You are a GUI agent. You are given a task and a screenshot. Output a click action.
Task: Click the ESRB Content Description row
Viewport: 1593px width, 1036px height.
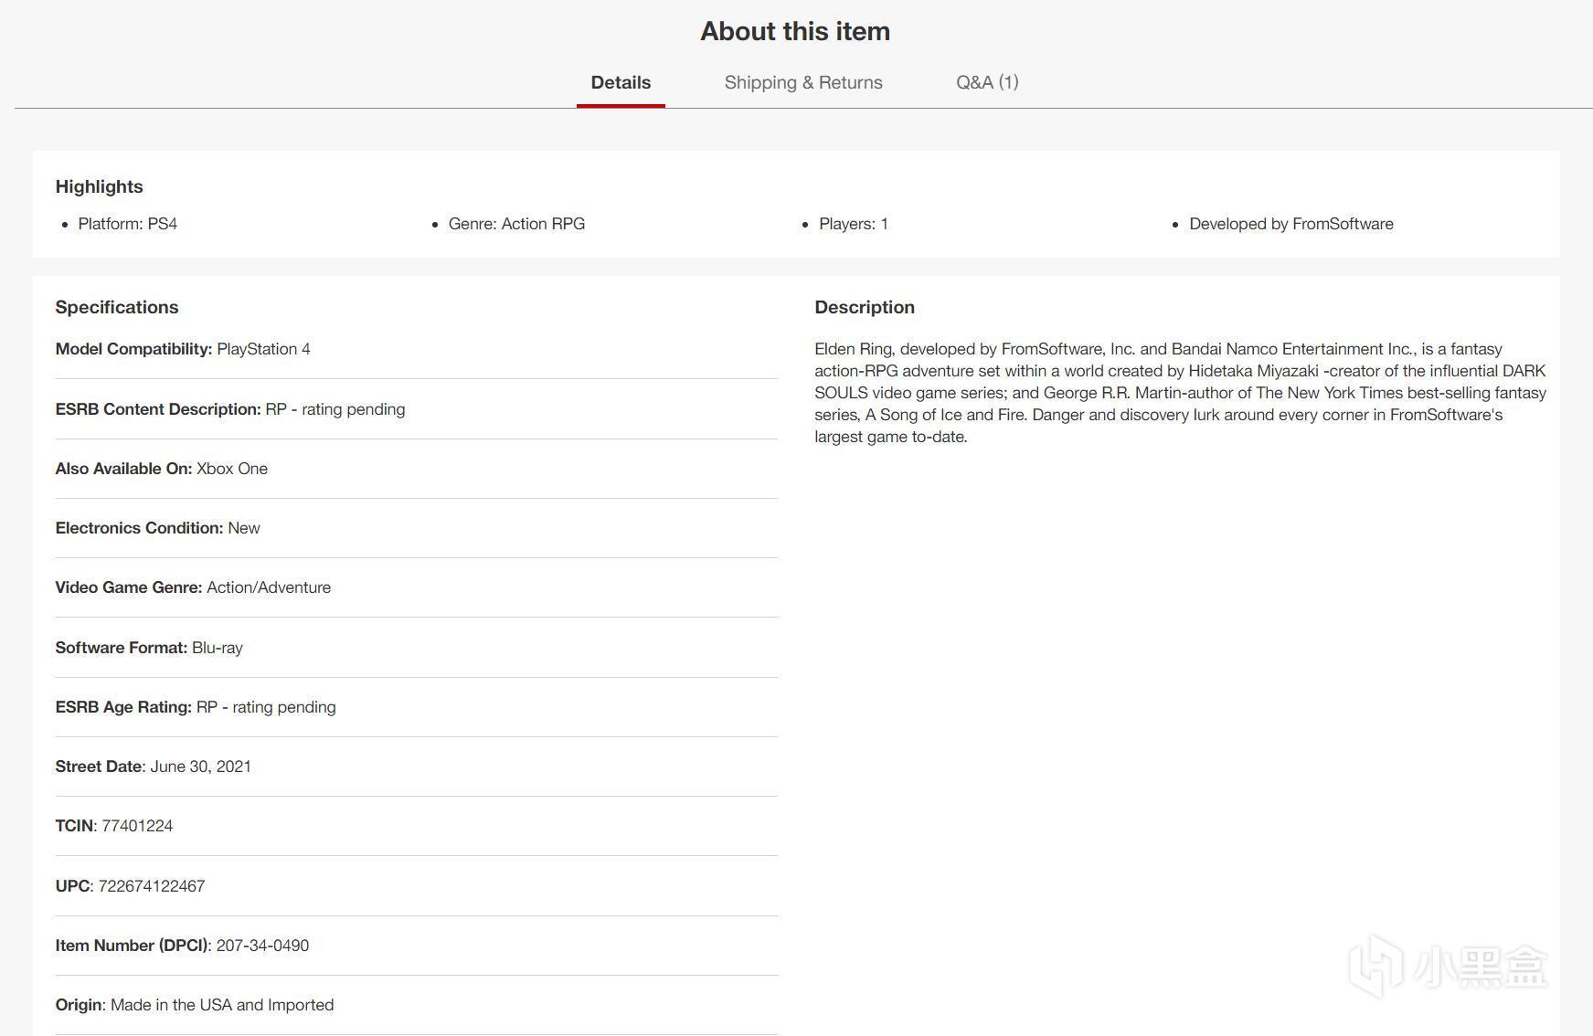tap(416, 409)
